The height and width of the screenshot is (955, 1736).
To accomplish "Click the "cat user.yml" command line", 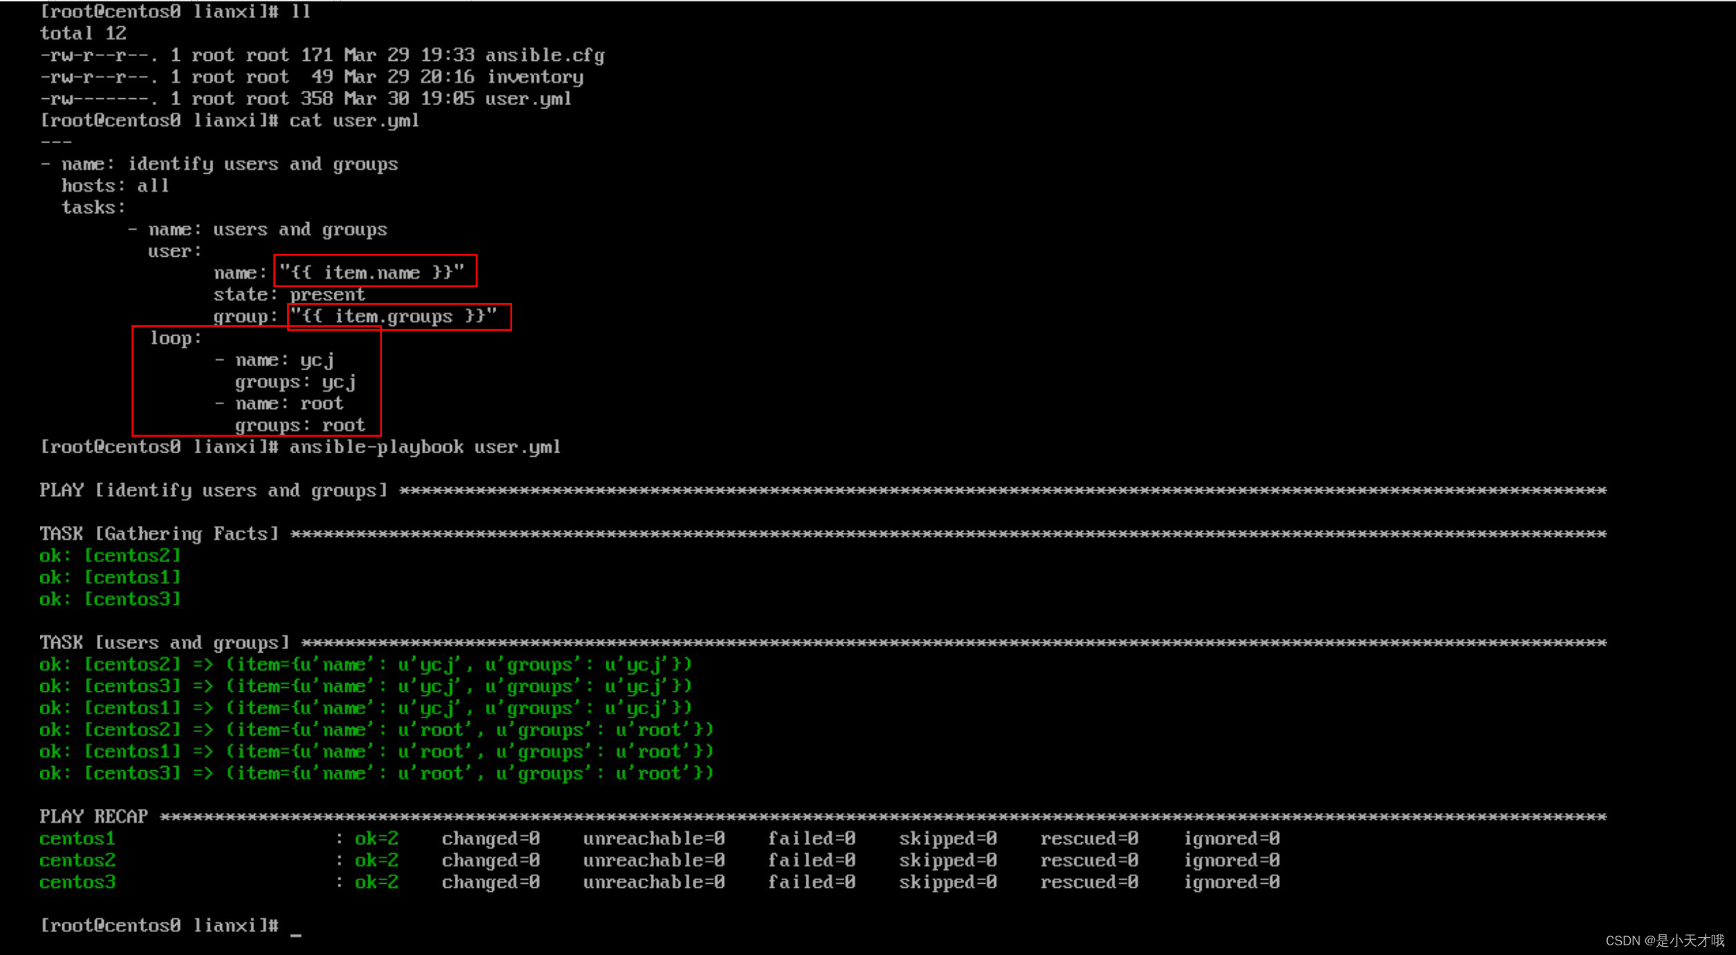I will click(x=353, y=120).
